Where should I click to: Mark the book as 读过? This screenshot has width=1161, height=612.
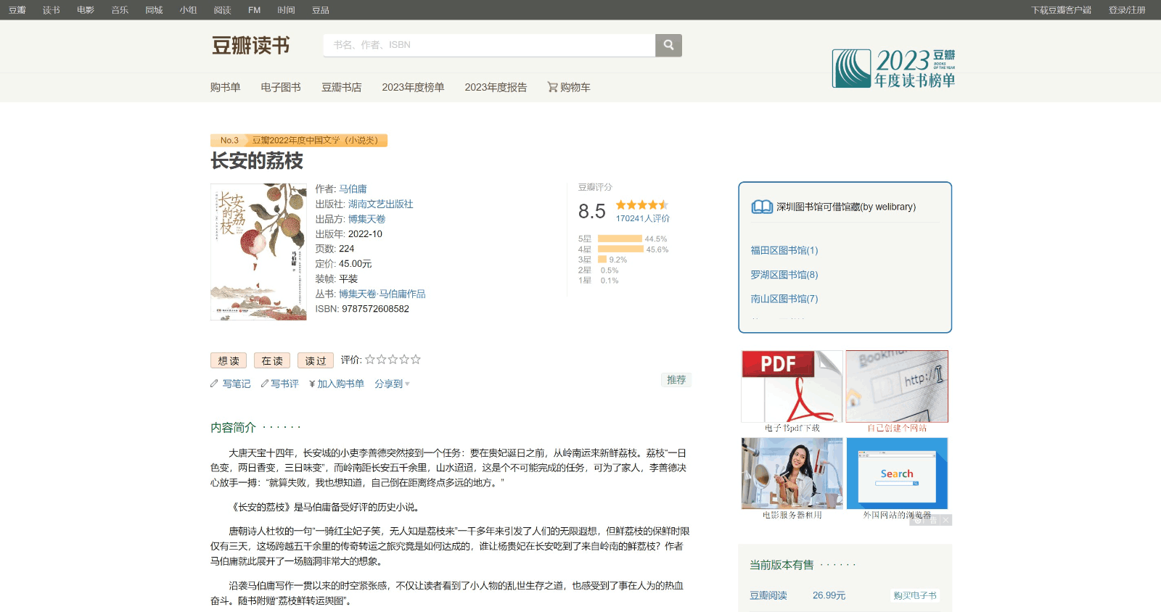316,360
